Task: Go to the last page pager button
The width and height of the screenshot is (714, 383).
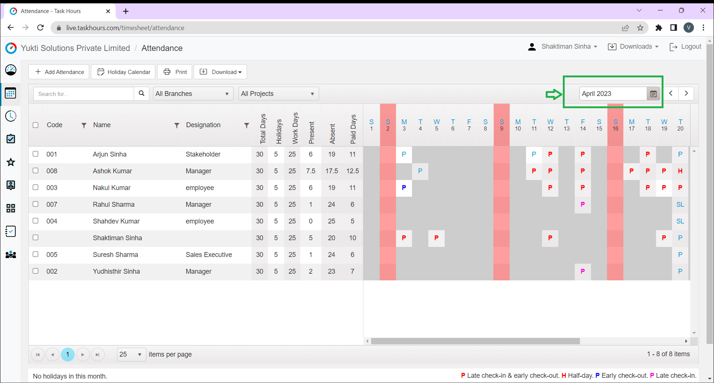Action: [98, 354]
